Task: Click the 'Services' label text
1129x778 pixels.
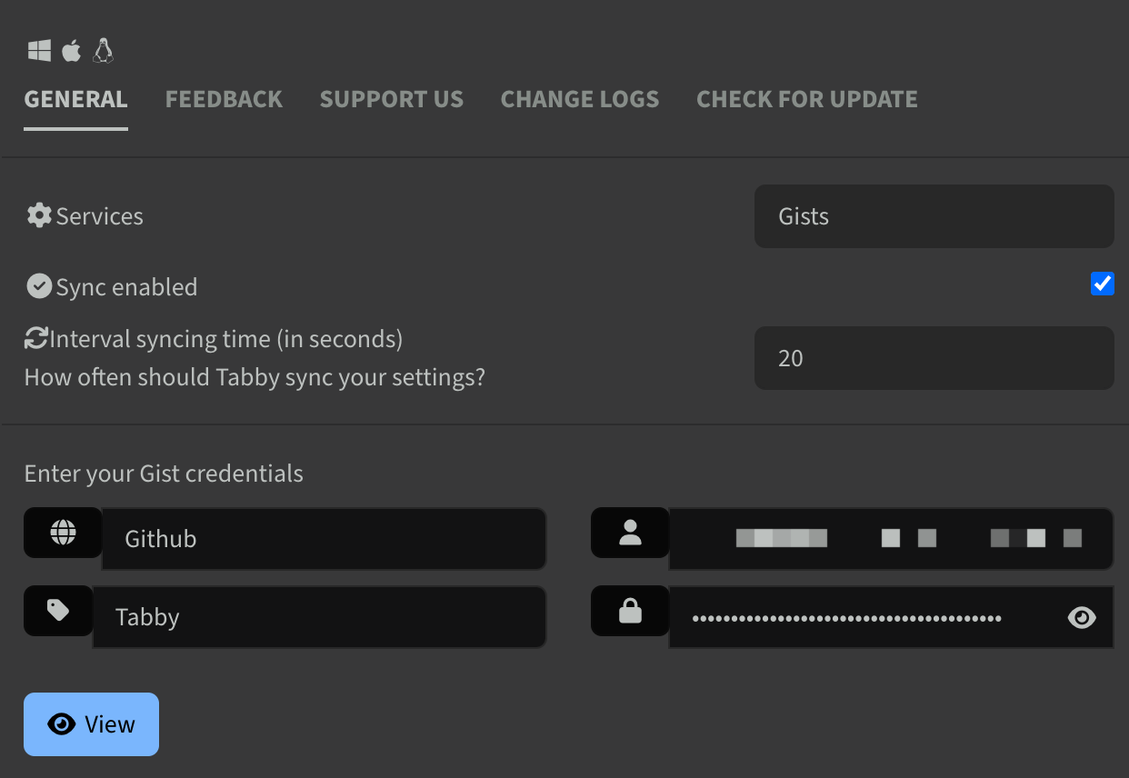Action: [x=100, y=216]
